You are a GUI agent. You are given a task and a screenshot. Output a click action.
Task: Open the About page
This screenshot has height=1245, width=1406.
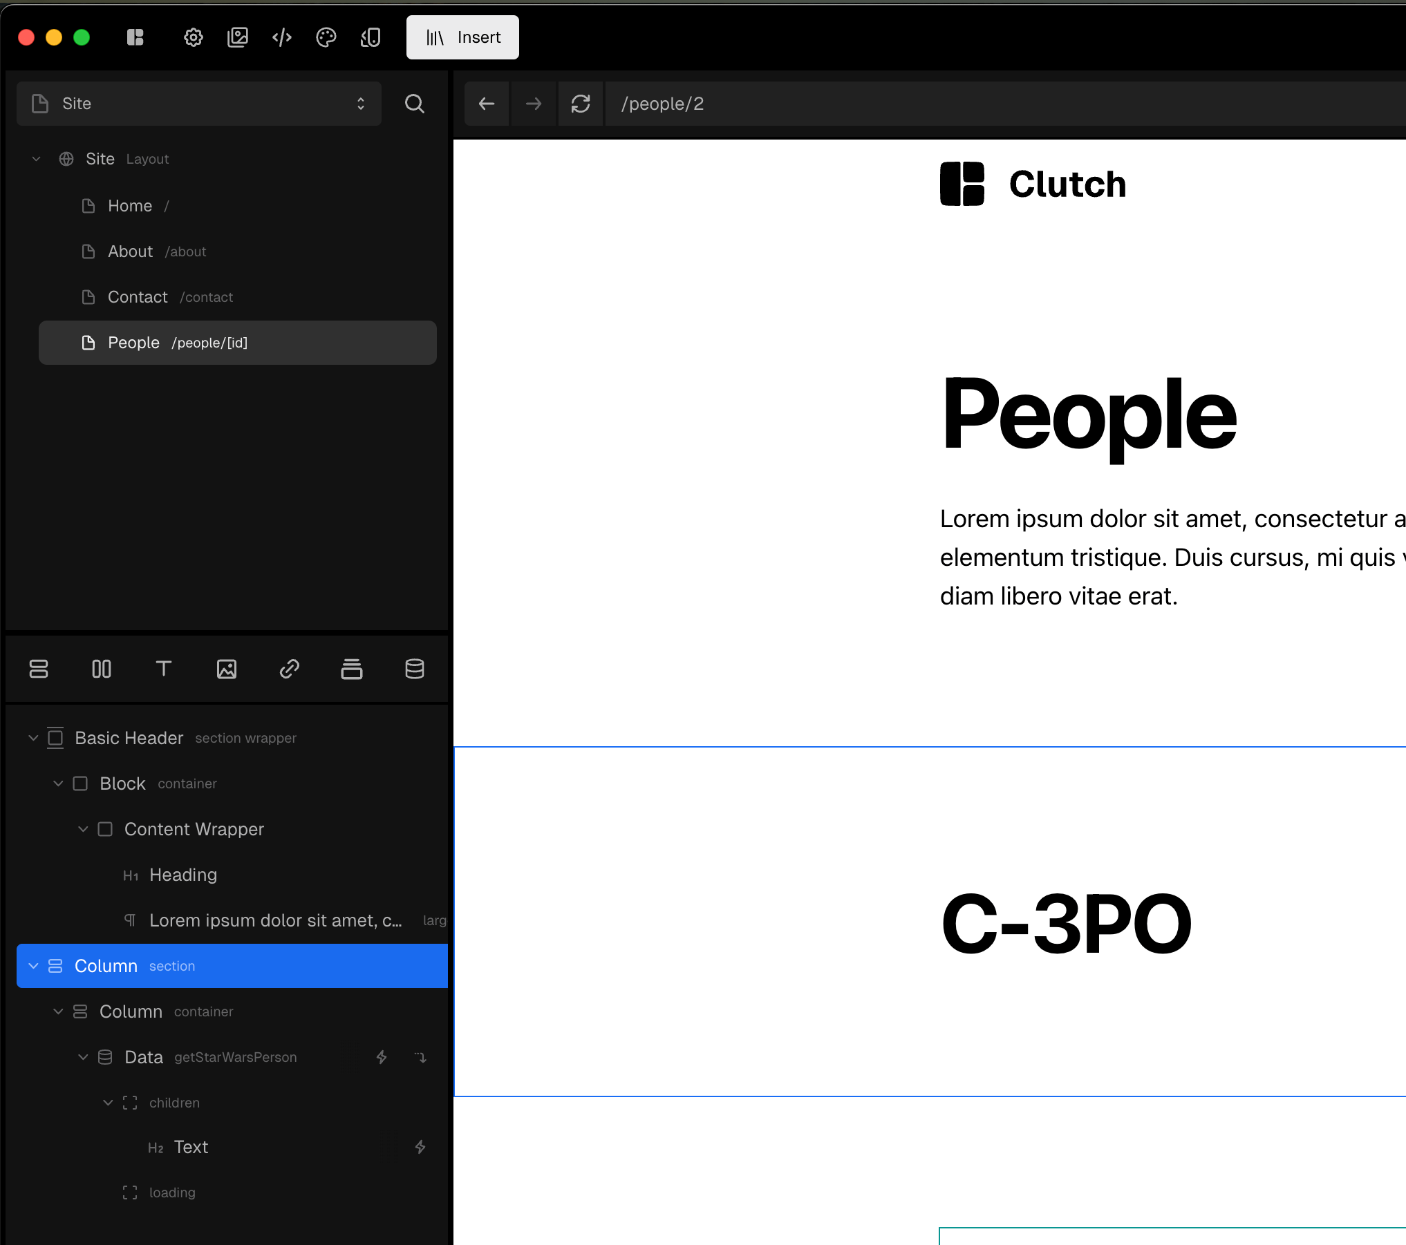click(x=238, y=251)
